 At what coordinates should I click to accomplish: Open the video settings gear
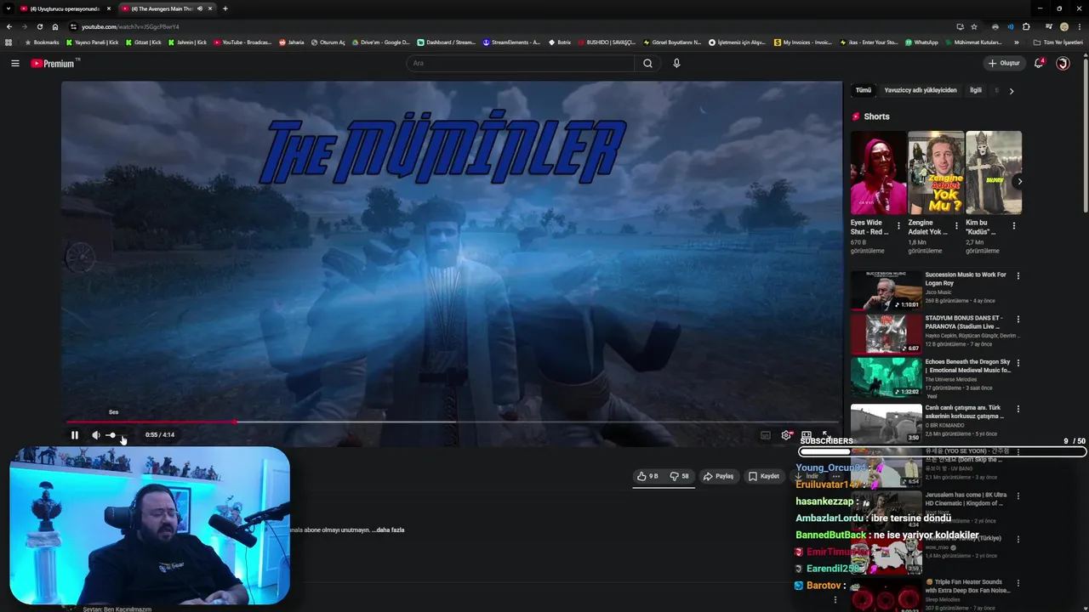pyautogui.click(x=786, y=435)
